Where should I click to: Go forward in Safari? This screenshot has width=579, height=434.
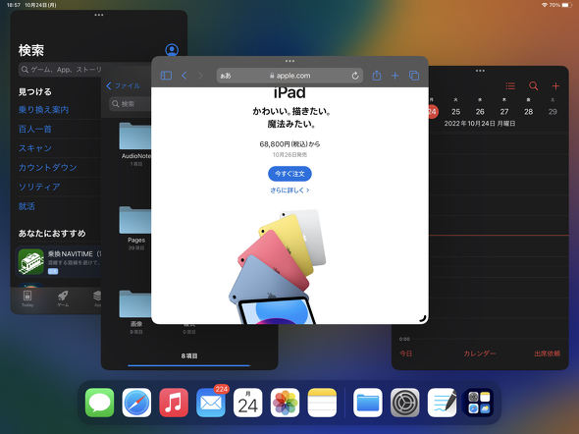pyautogui.click(x=200, y=76)
